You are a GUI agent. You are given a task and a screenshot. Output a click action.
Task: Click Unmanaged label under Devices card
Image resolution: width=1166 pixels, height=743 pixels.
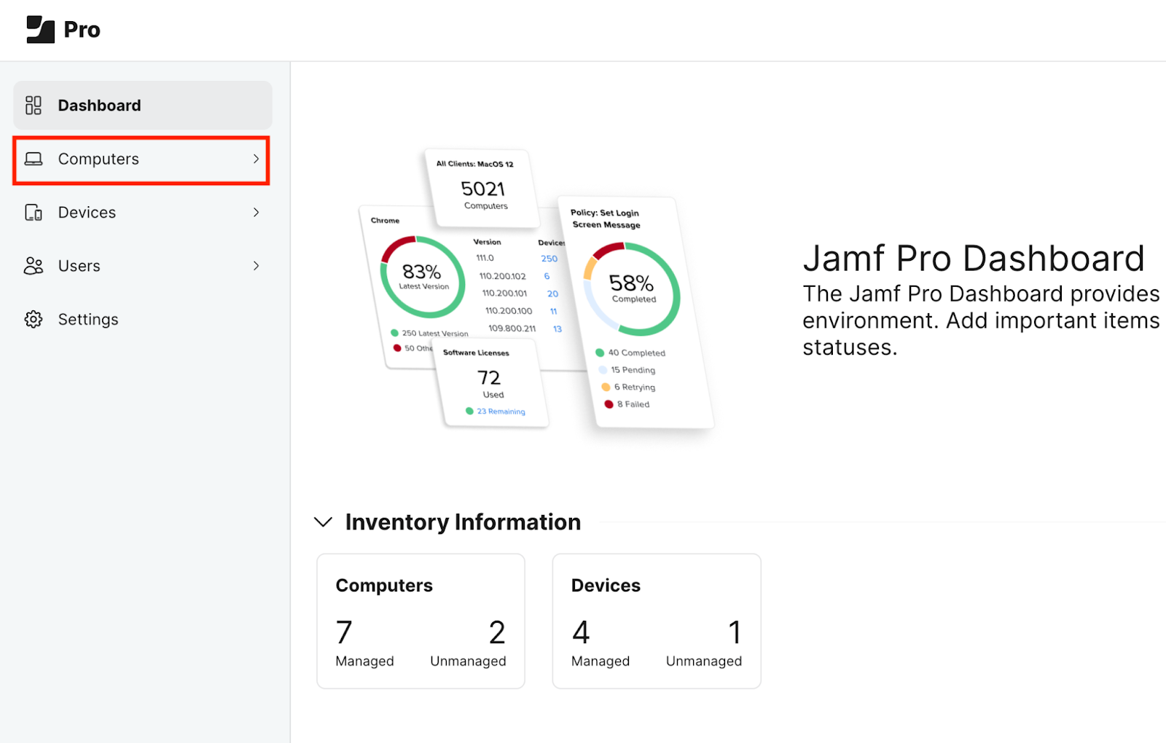click(x=704, y=661)
